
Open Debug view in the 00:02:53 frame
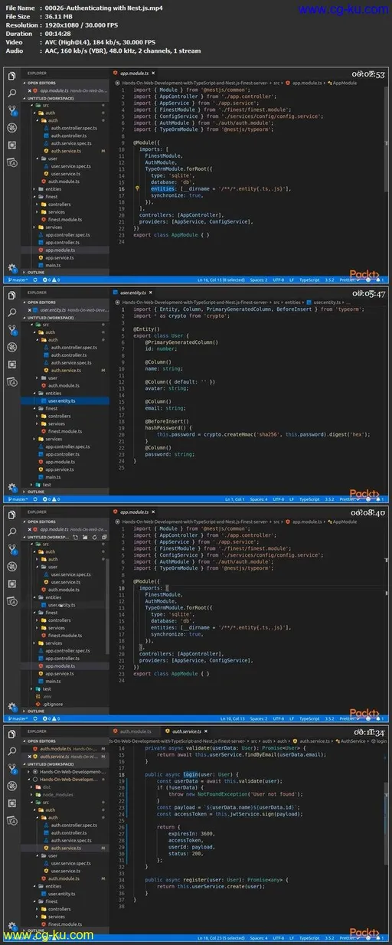click(x=11, y=127)
